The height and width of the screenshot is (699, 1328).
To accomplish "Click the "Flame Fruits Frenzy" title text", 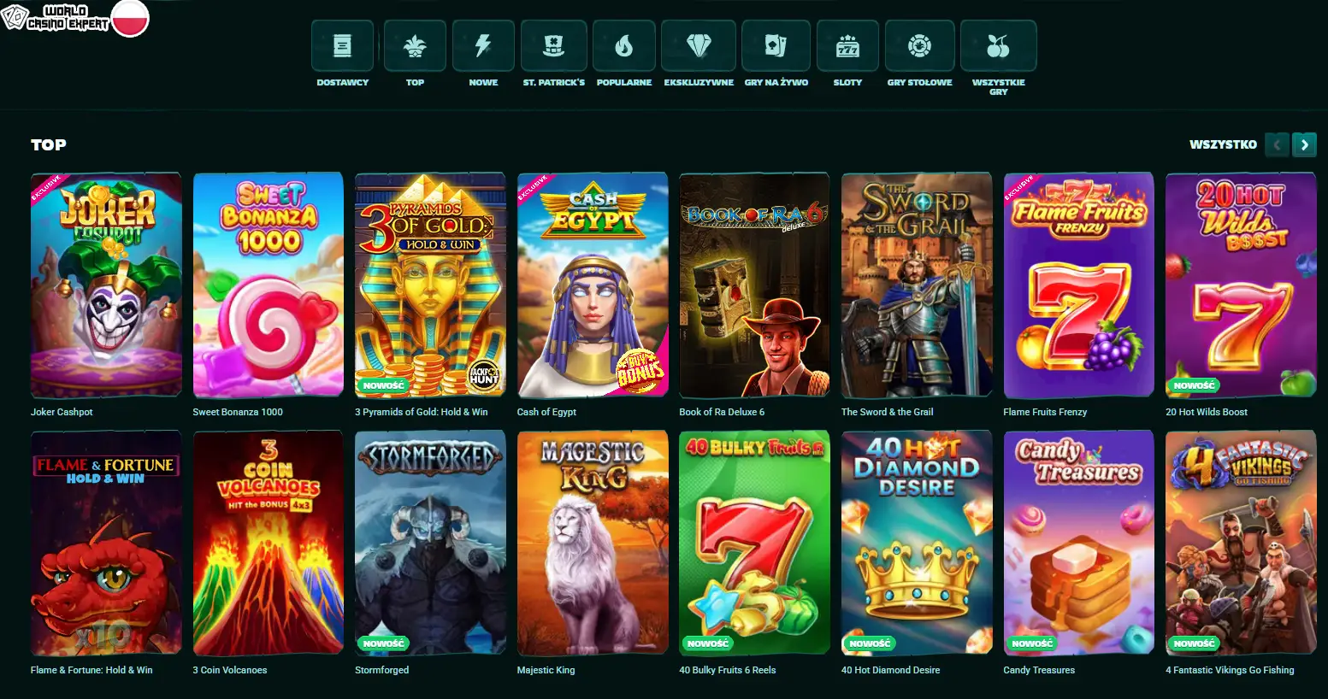I will 1045,412.
